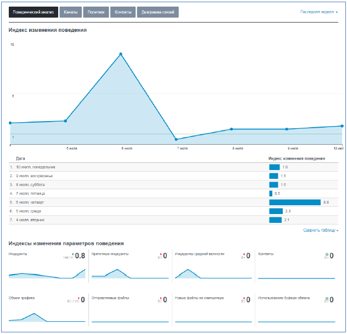Click the Индекс изменения поведения column header
Image resolution: width=347 pixels, height=334 pixels.
point(297,158)
